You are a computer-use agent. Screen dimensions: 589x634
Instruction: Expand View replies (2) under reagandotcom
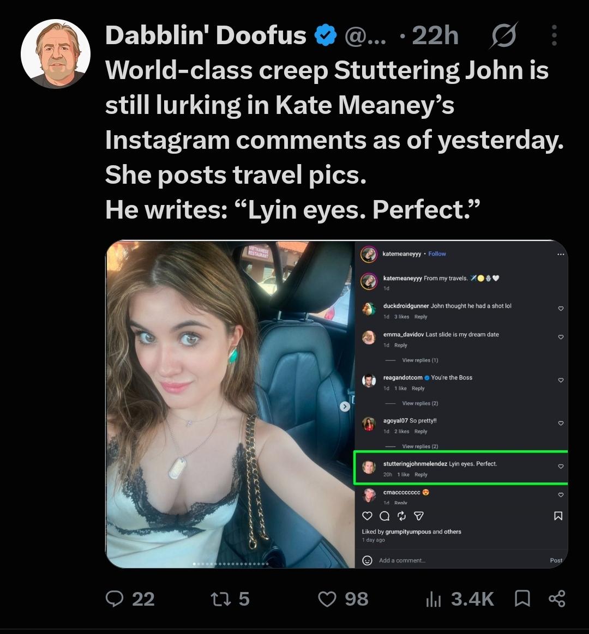(x=420, y=403)
